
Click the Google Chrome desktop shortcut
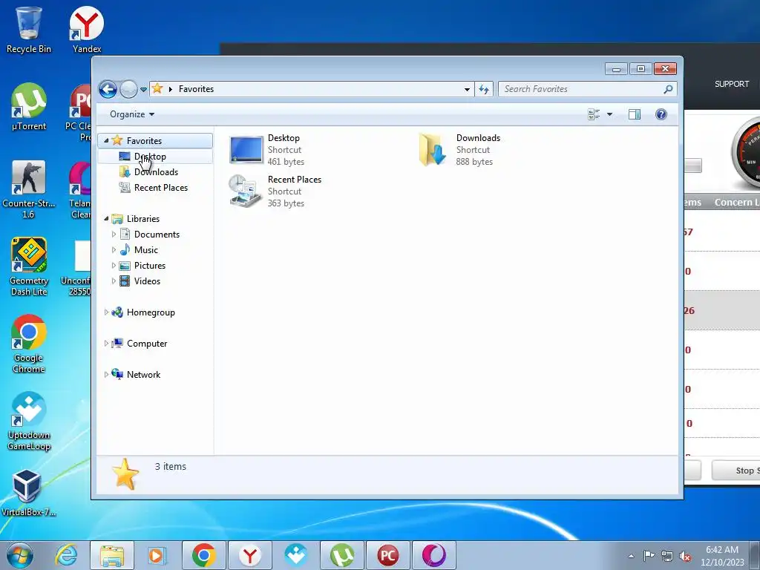(29, 344)
